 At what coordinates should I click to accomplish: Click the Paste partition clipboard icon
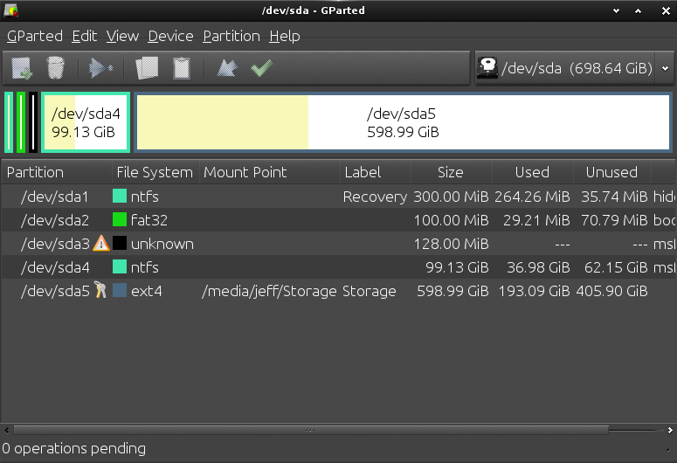click(x=182, y=68)
